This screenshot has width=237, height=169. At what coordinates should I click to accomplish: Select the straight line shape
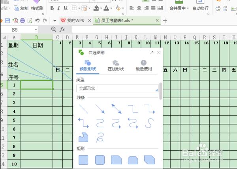click(83, 109)
